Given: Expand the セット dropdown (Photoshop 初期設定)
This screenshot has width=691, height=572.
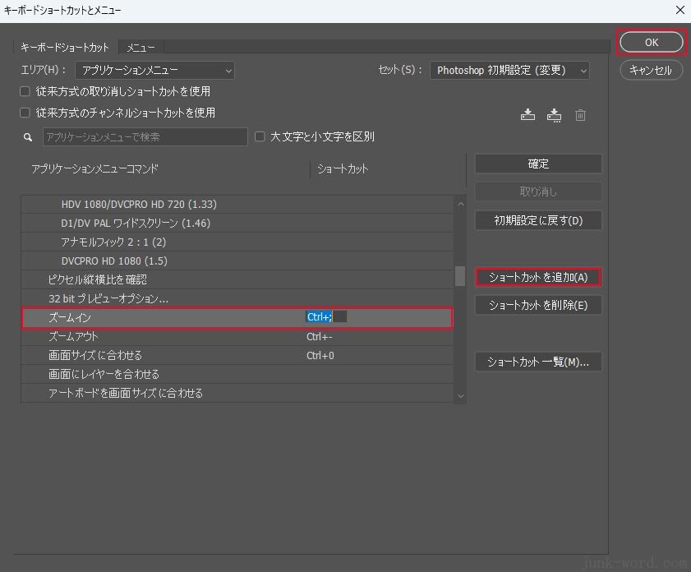Looking at the screenshot, I should click(x=509, y=71).
